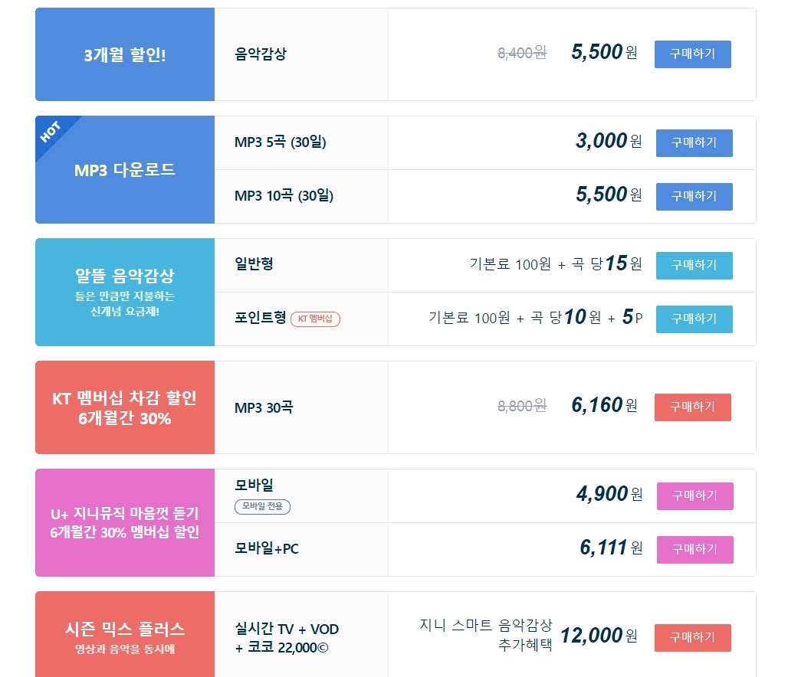This screenshot has width=788, height=677.
Task: Click the 모바일 전용 tag badge
Action: (262, 506)
